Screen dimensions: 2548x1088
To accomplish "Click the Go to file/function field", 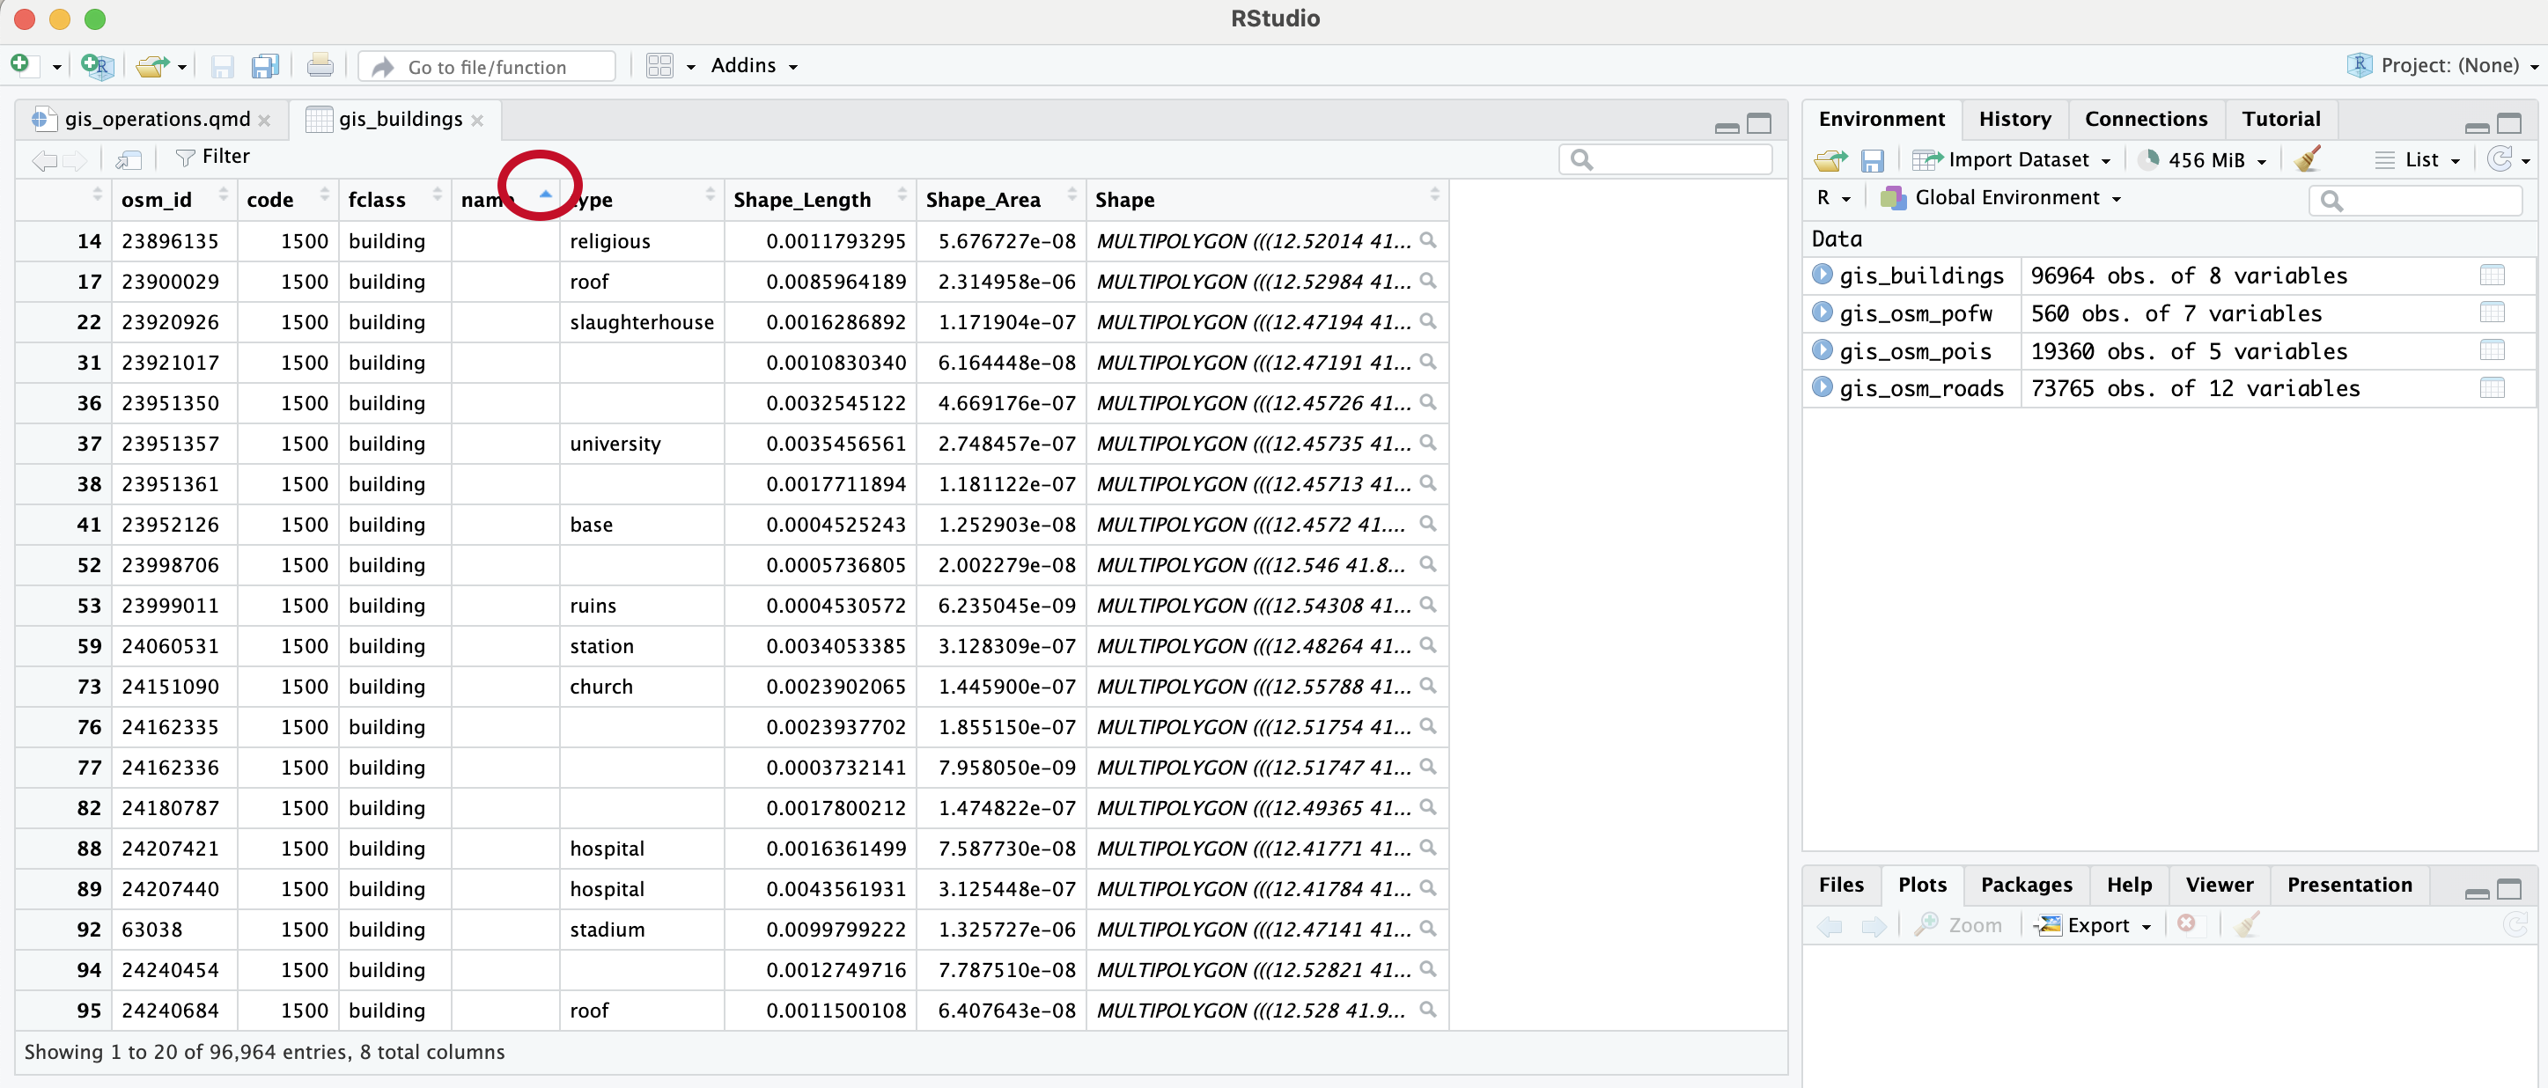I will click(487, 67).
